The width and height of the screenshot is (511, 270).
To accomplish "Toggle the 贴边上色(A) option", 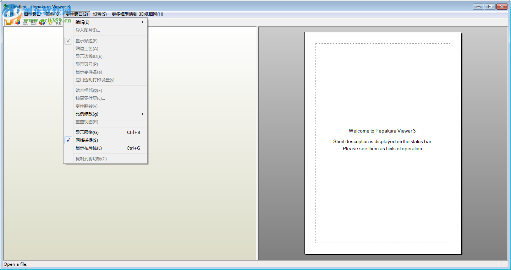I will 105,49.
